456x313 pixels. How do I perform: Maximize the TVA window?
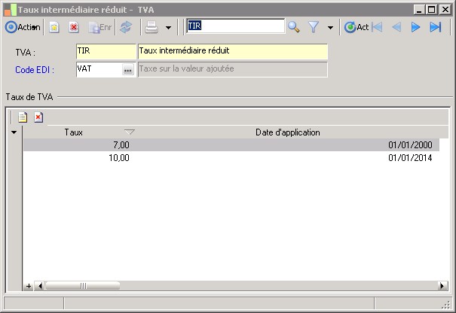tap(432, 10)
